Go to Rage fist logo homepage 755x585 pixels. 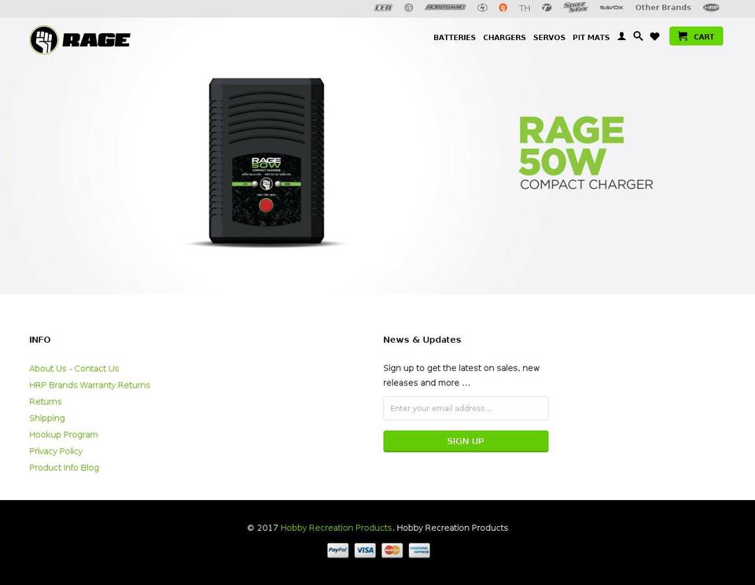click(x=80, y=40)
